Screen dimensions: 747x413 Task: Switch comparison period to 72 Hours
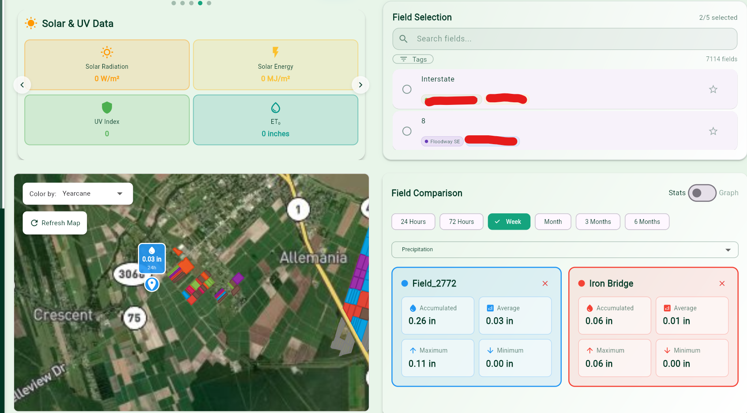[x=461, y=221]
